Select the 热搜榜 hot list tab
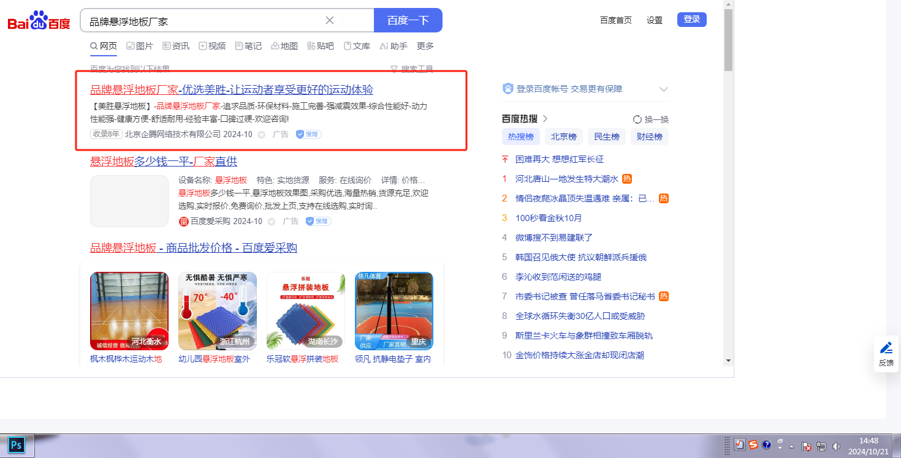 [x=521, y=137]
